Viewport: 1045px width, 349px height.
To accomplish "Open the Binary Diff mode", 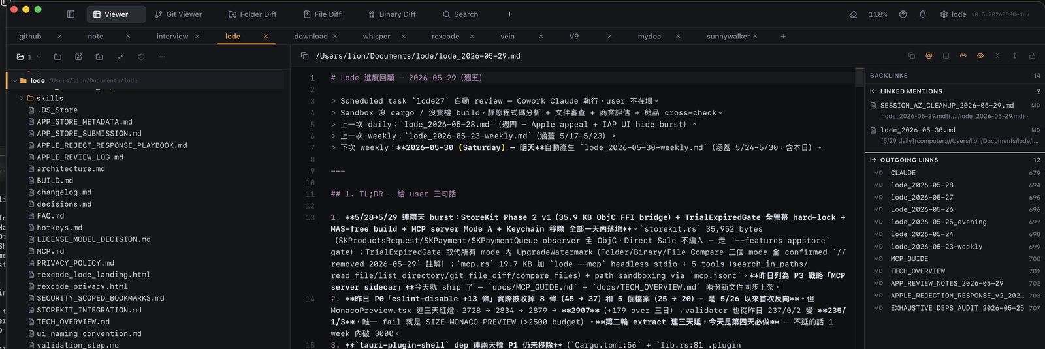I will (392, 14).
